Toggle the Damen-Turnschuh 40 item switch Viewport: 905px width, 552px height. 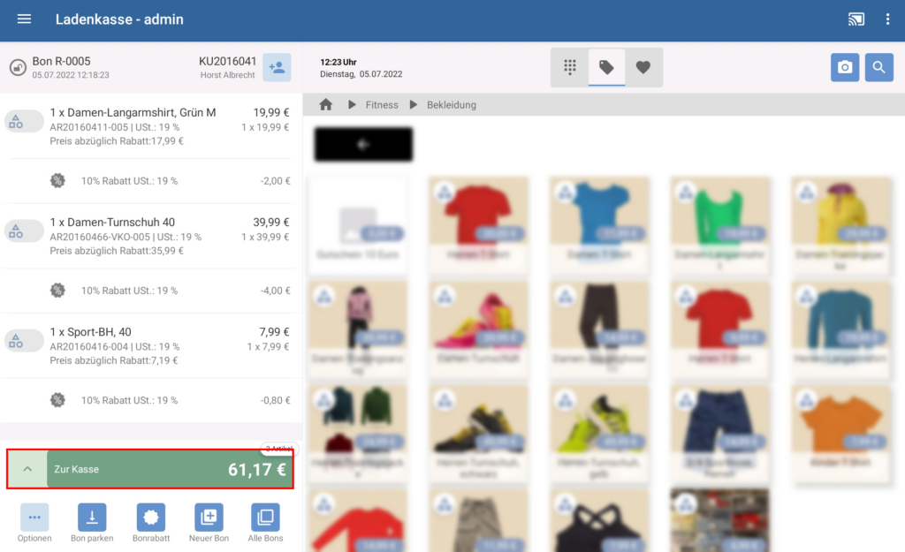[24, 231]
